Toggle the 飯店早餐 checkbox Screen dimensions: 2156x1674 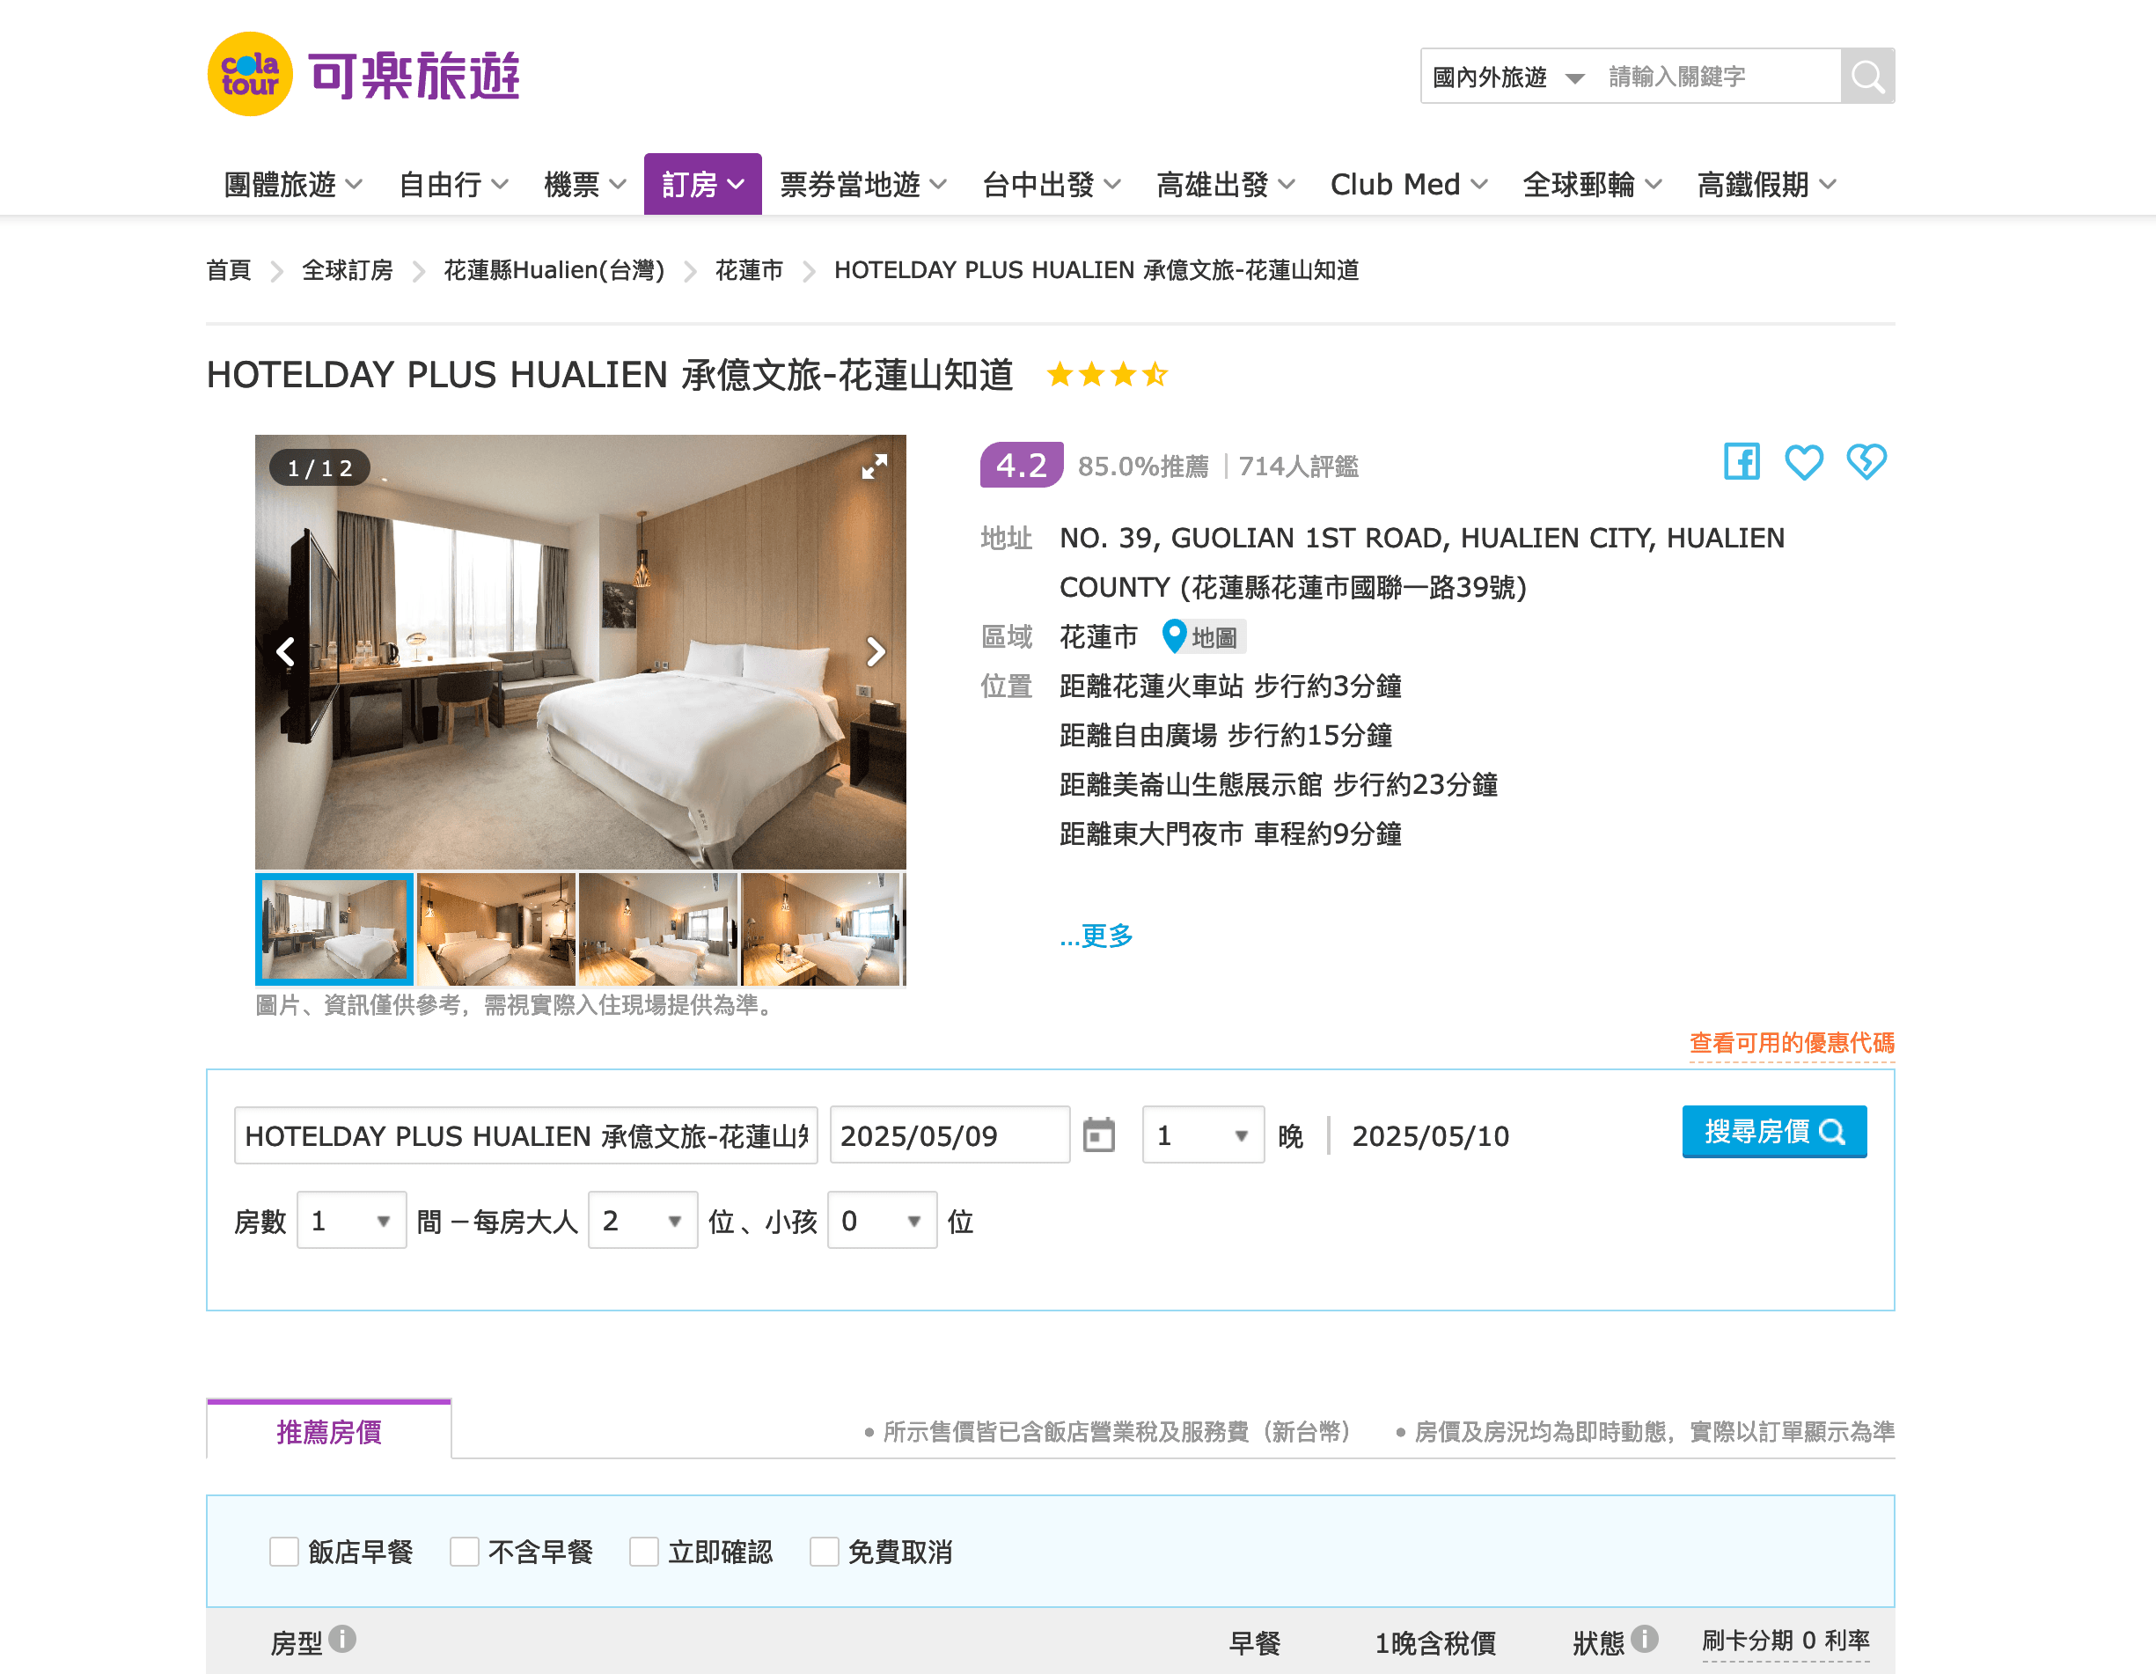pos(284,1552)
